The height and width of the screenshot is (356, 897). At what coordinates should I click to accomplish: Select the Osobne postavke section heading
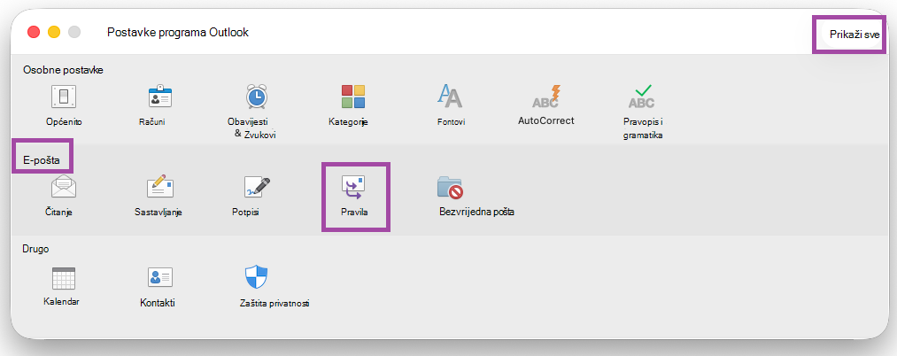(x=62, y=70)
